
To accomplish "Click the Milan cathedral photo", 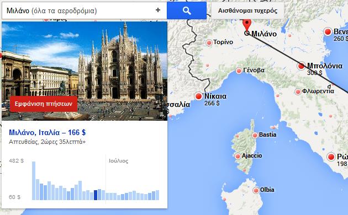I will tap(85, 71).
